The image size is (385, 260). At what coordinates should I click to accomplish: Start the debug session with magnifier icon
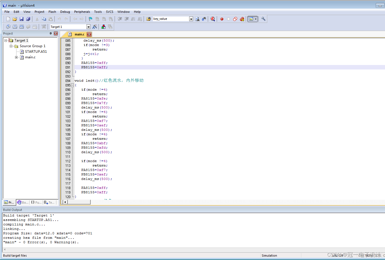point(213,19)
